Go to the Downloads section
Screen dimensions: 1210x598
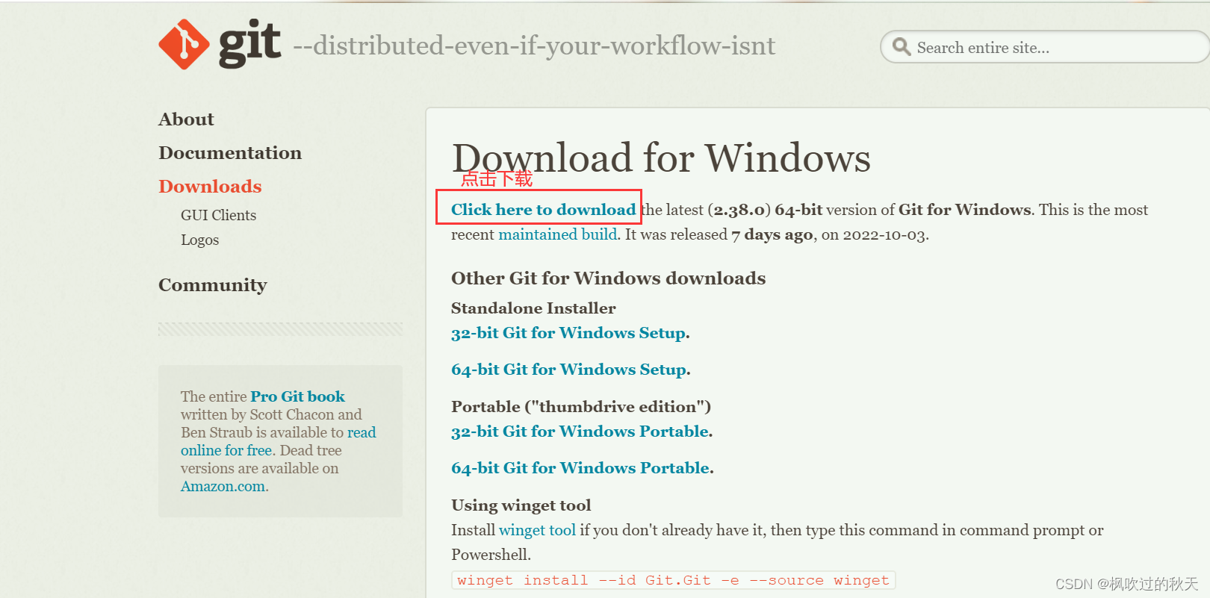click(x=210, y=187)
